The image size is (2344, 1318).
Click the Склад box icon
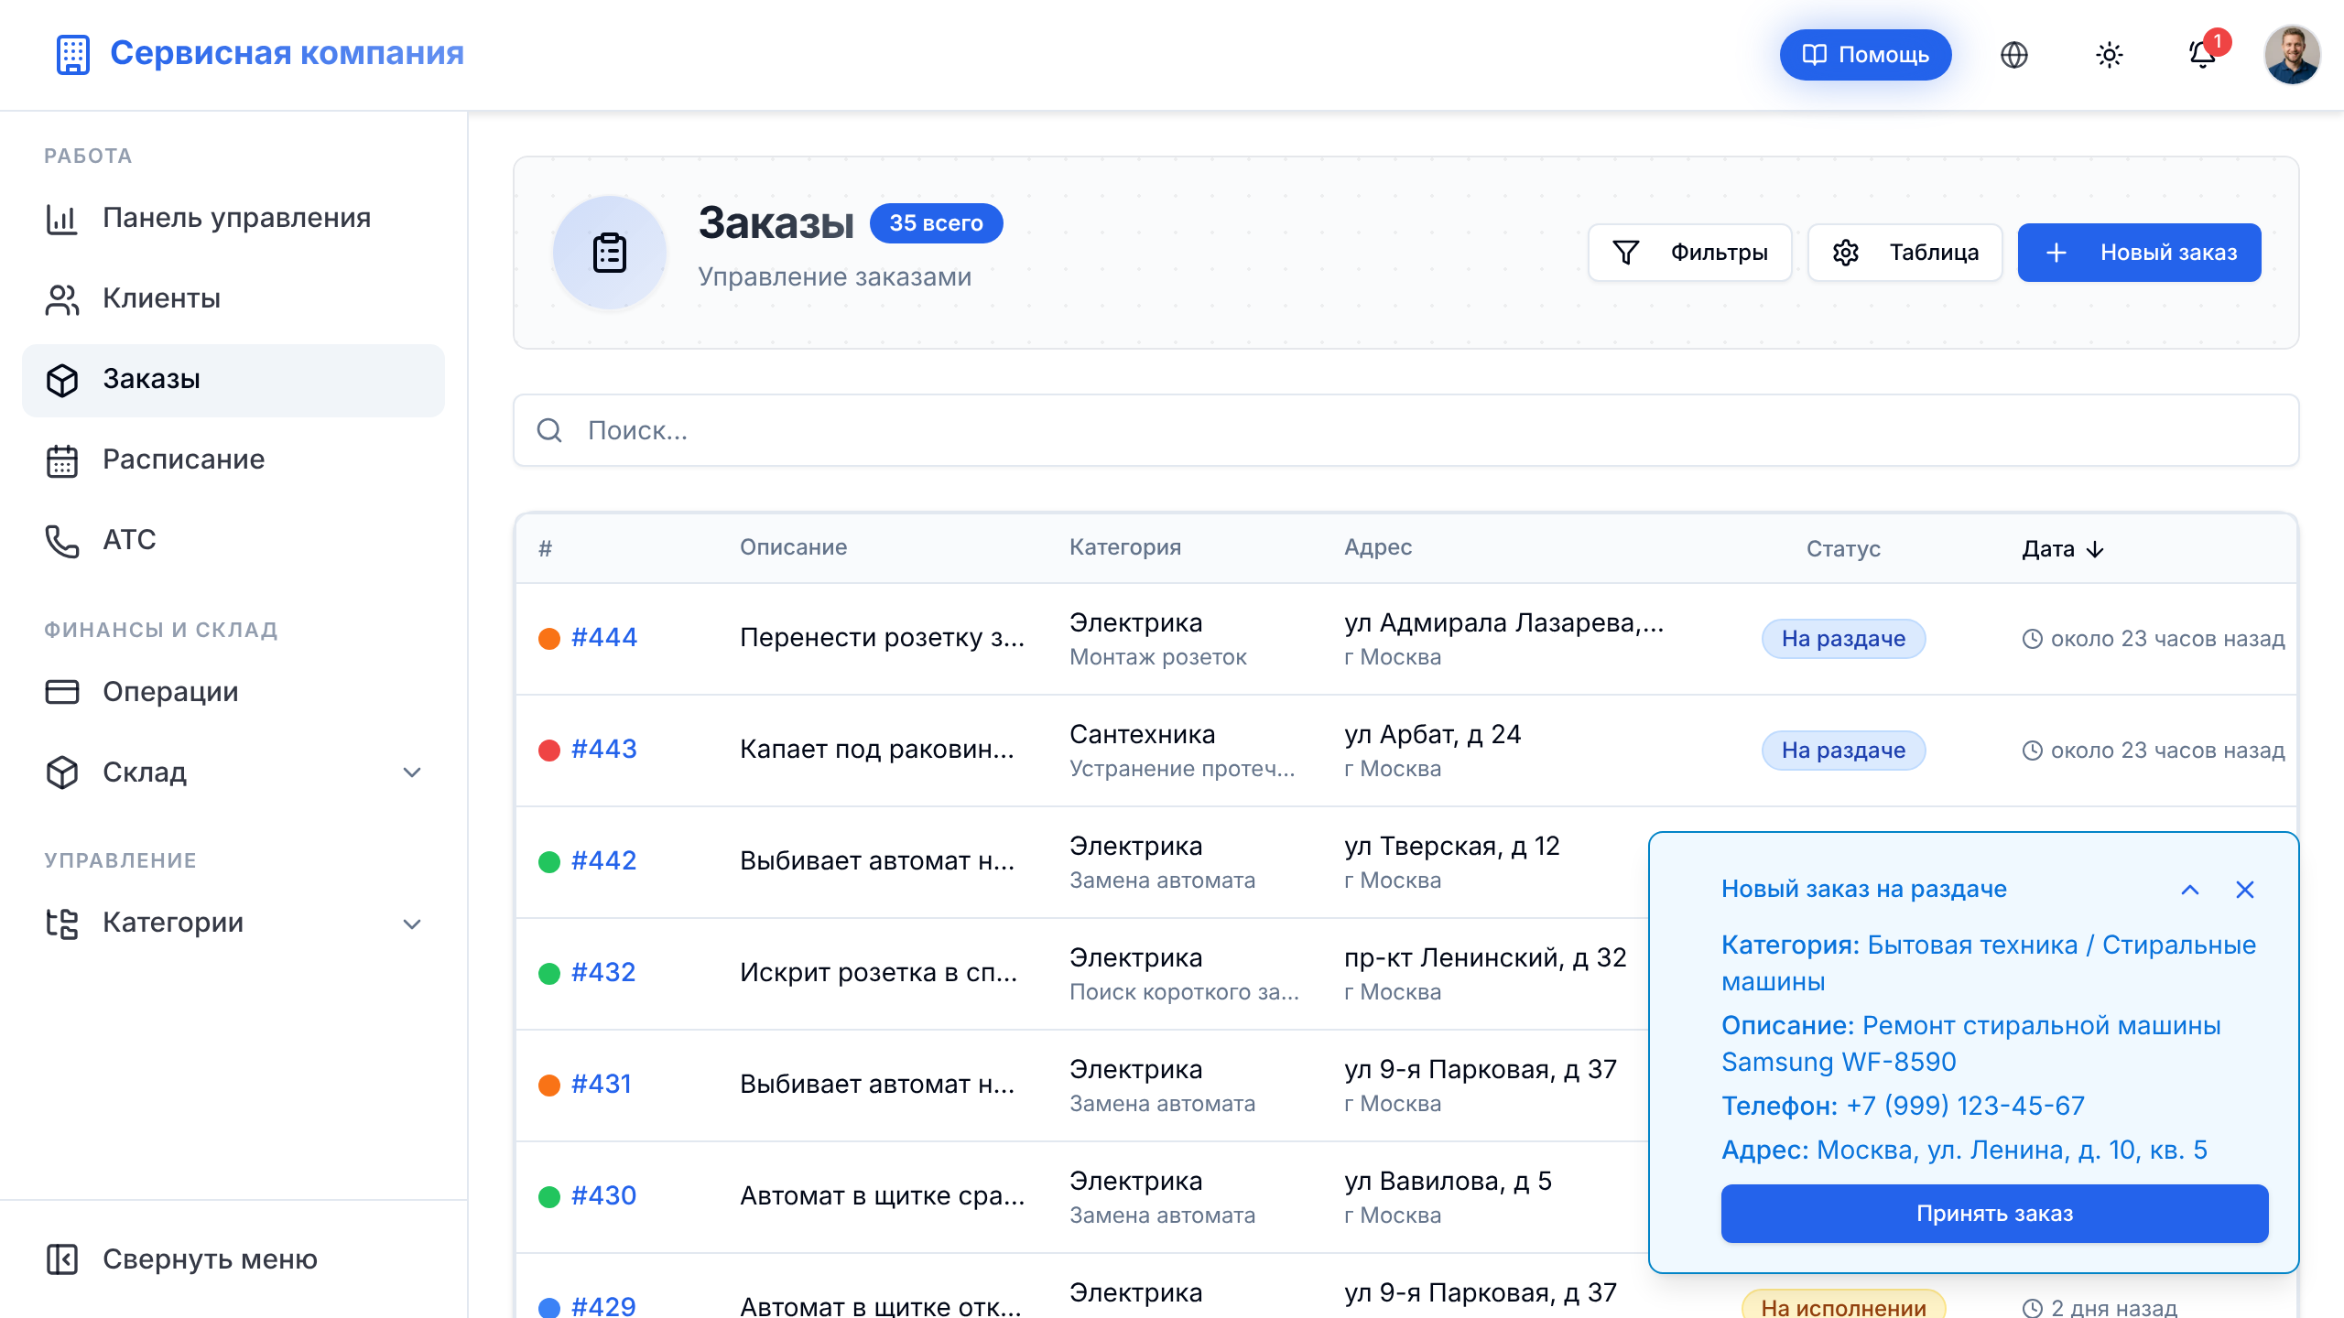point(62,772)
